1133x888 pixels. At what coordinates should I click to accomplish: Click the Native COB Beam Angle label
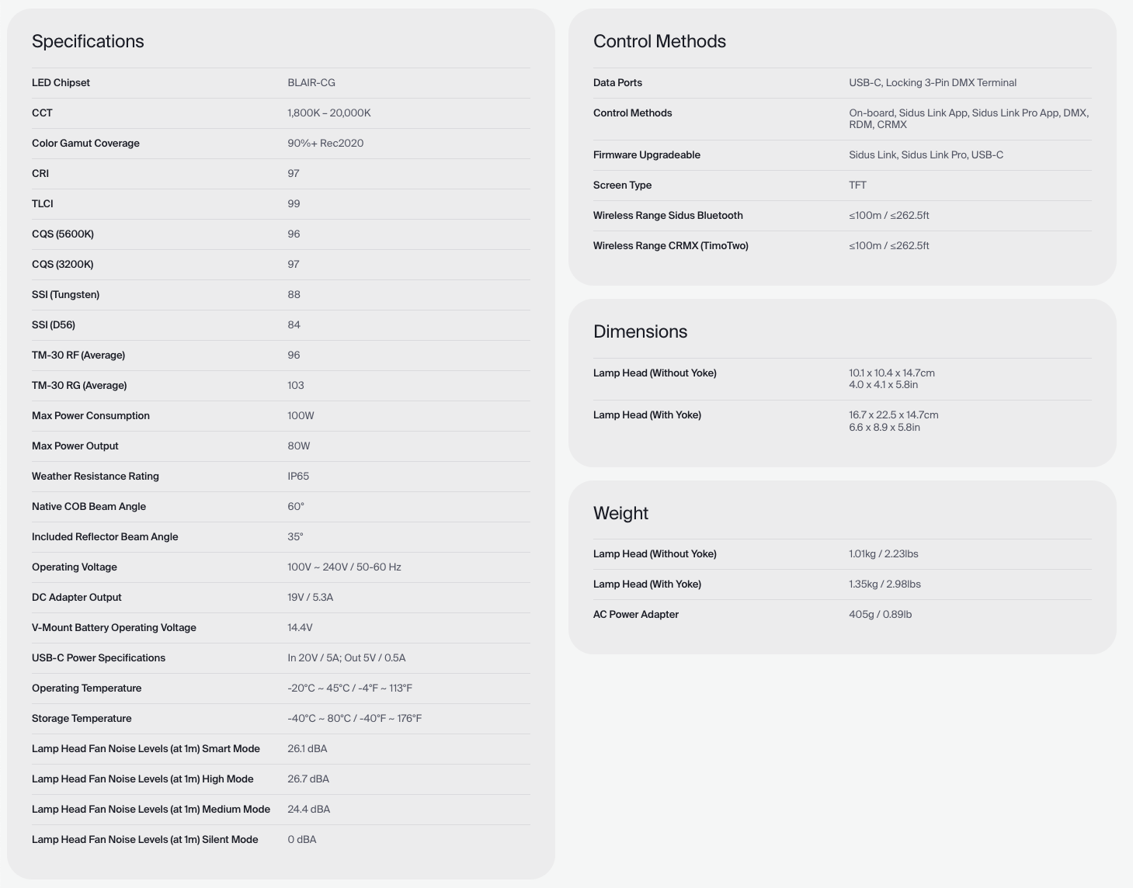89,507
